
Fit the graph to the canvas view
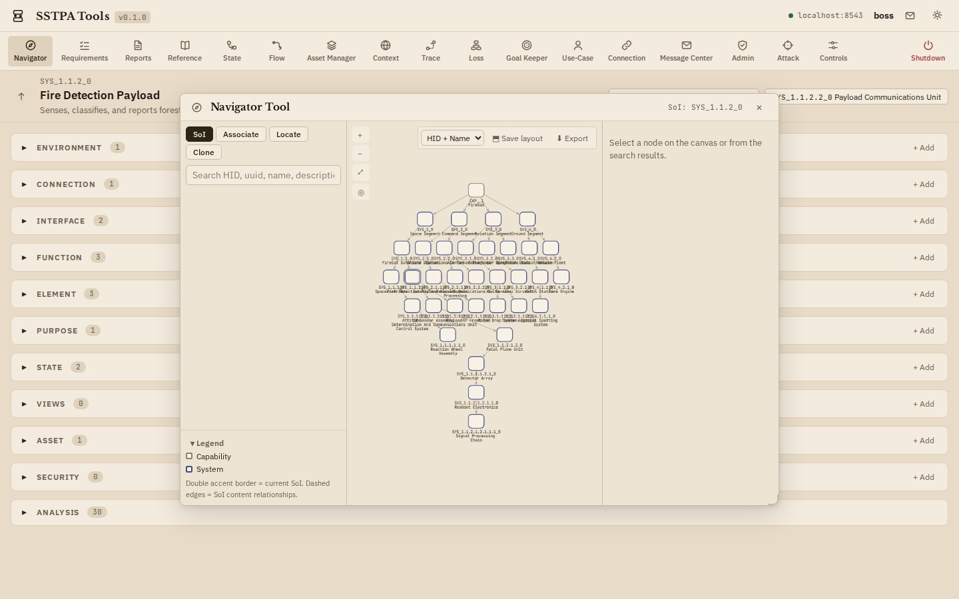pyautogui.click(x=360, y=172)
